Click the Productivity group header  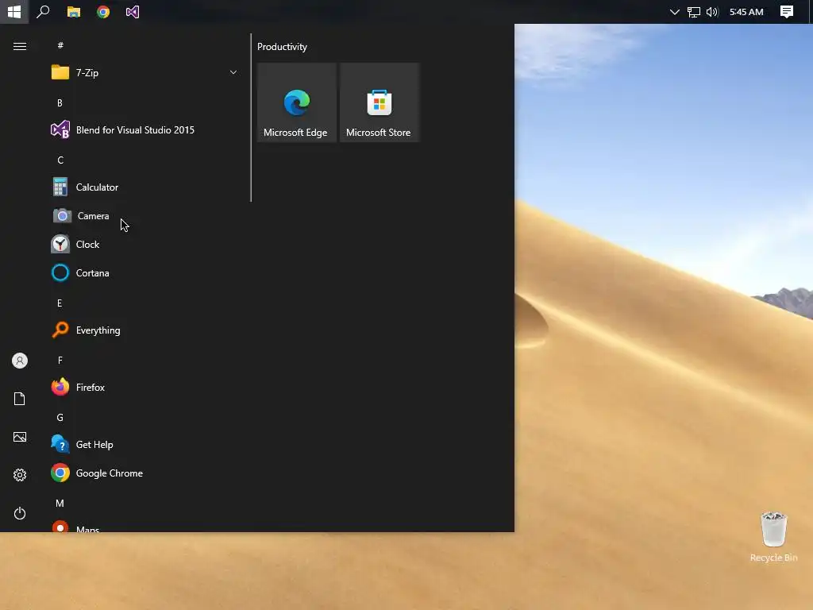point(282,47)
